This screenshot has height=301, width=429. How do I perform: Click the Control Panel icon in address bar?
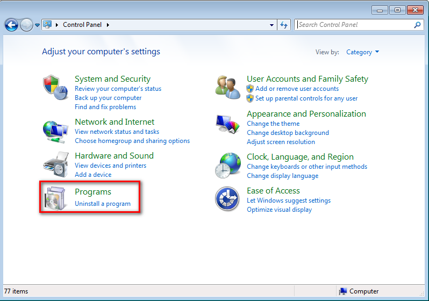pyautogui.click(x=48, y=25)
